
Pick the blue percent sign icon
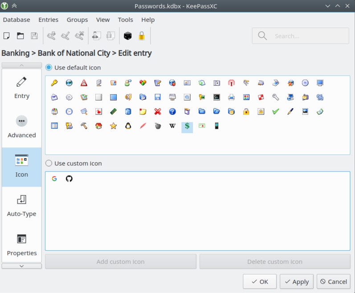coord(320,97)
